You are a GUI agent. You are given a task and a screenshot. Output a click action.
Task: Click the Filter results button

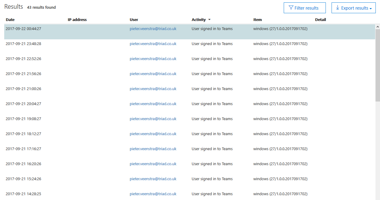coord(304,8)
